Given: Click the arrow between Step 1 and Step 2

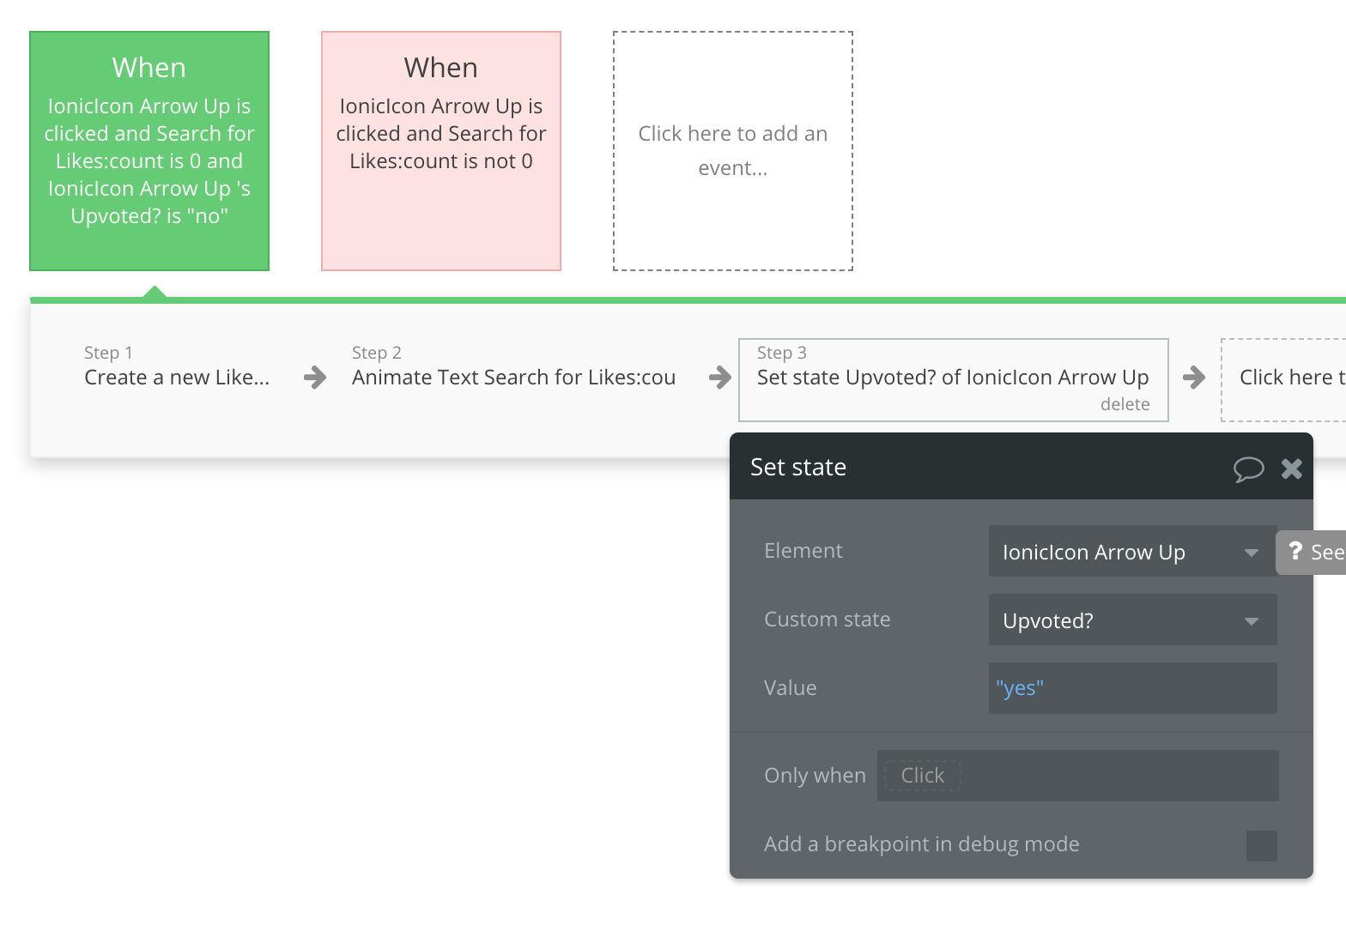Looking at the screenshot, I should (315, 378).
